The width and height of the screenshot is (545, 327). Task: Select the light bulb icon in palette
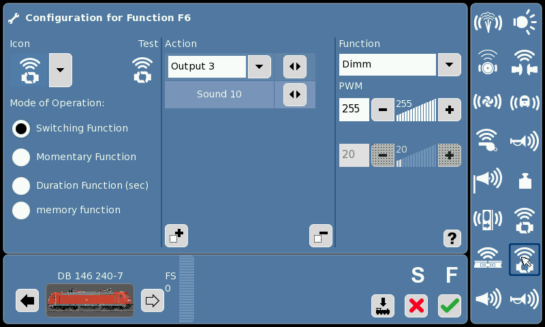pos(525,22)
